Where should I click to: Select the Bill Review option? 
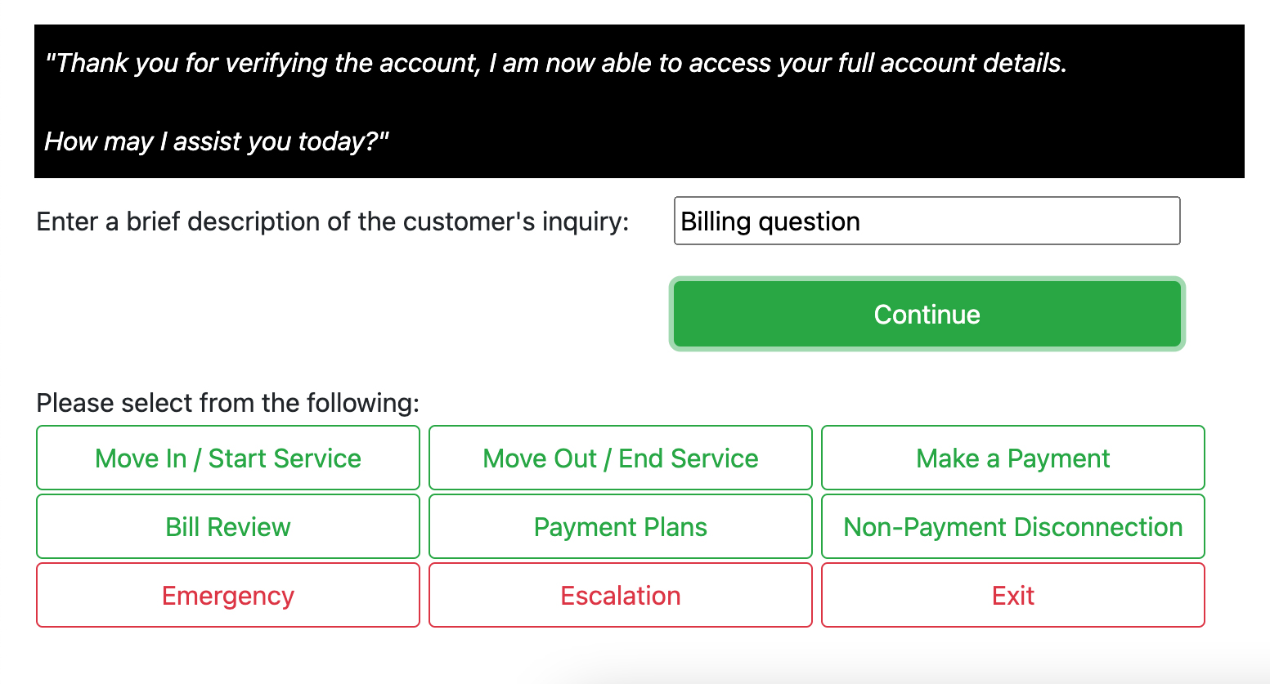pos(228,527)
